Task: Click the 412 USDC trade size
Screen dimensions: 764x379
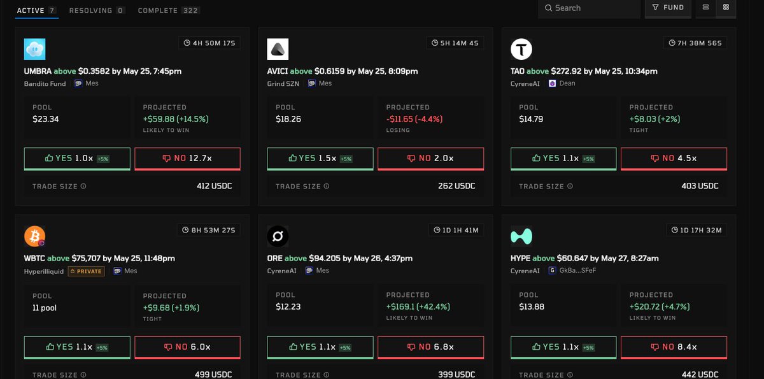Action: tap(215, 186)
